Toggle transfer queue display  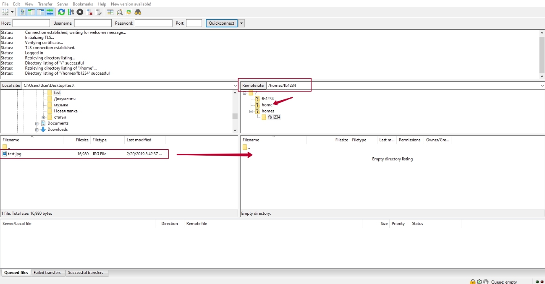(x=50, y=12)
